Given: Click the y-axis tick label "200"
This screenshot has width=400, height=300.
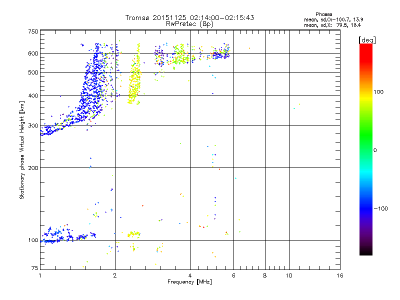Looking at the screenshot, I should click(33, 168).
